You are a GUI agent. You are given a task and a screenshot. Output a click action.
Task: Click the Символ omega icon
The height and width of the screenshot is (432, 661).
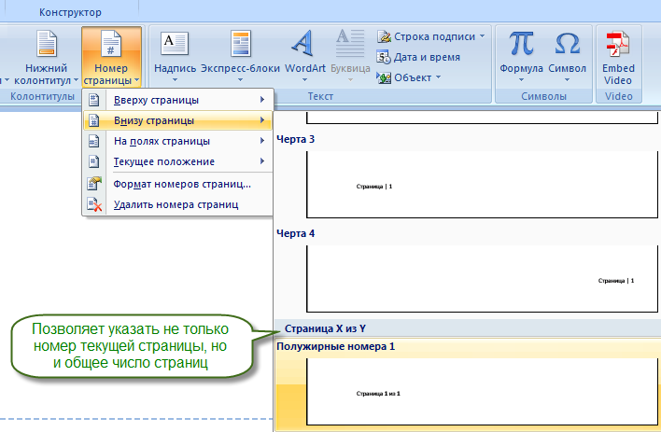(568, 43)
